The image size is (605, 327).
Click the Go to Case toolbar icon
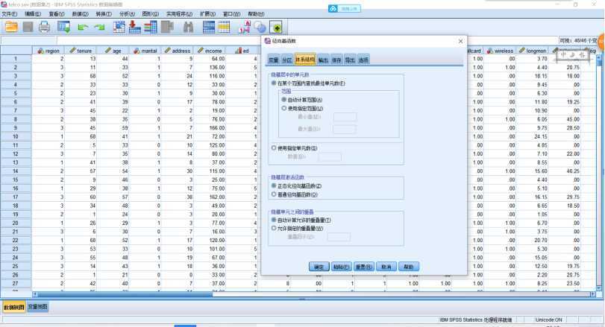coord(119,27)
